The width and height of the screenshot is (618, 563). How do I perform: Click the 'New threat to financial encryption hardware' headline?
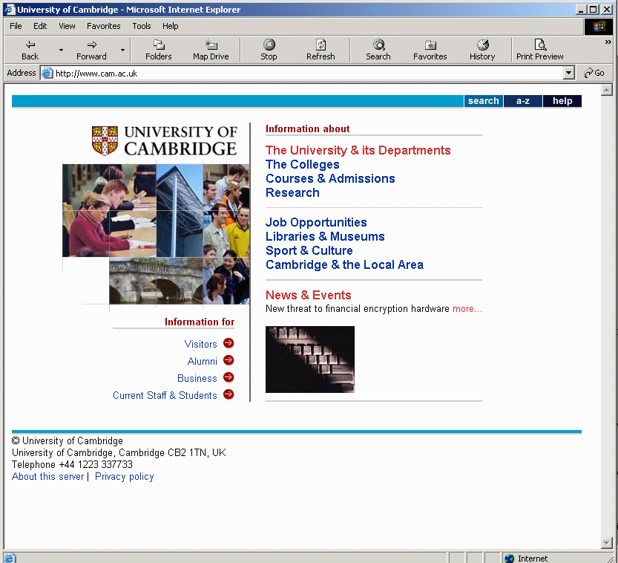[358, 309]
